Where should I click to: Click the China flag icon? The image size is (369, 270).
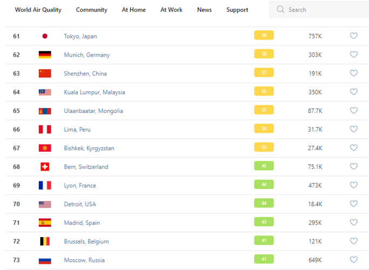[45, 73]
